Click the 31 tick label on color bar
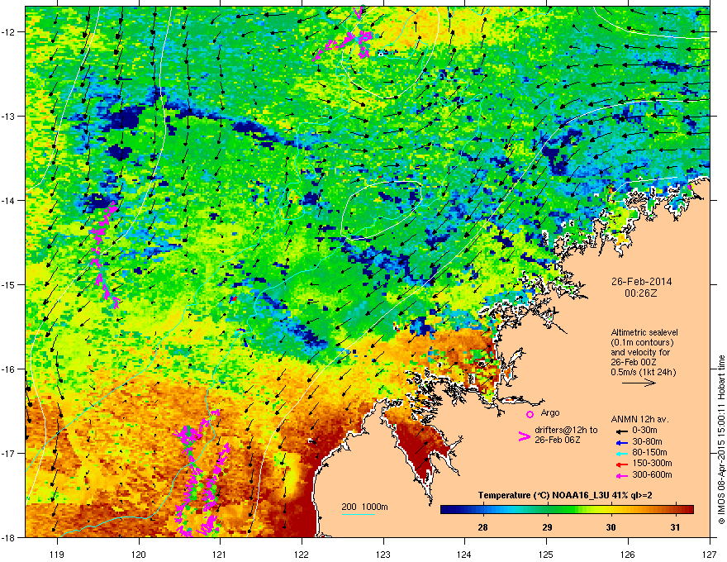 [x=676, y=527]
